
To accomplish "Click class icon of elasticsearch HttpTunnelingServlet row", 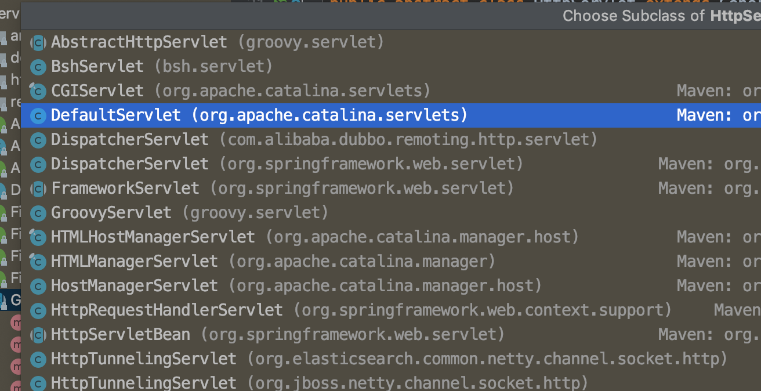I will click(38, 359).
